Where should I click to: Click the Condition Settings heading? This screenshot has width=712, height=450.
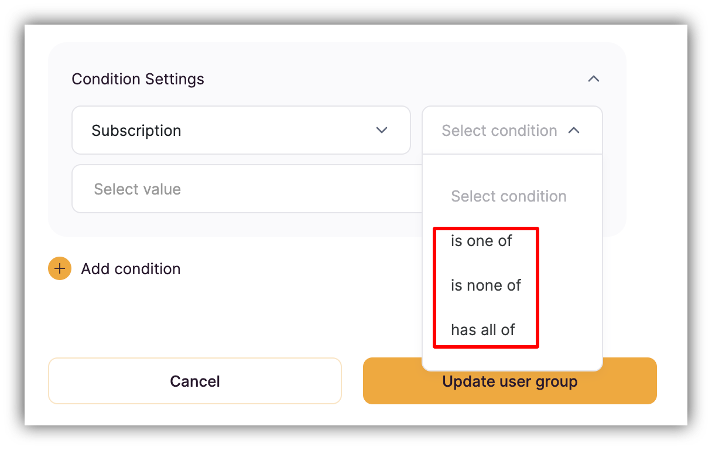pyautogui.click(x=138, y=79)
